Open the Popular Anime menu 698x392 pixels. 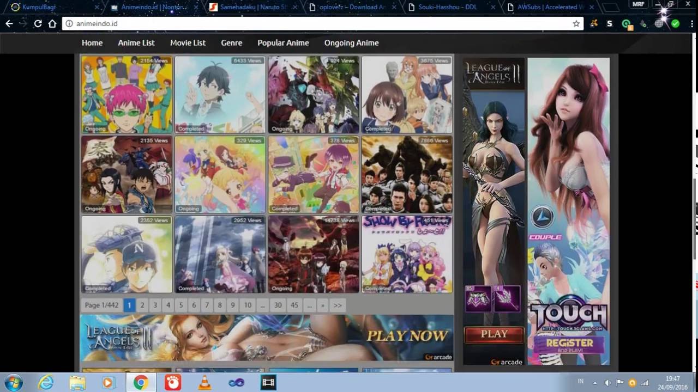coord(283,42)
